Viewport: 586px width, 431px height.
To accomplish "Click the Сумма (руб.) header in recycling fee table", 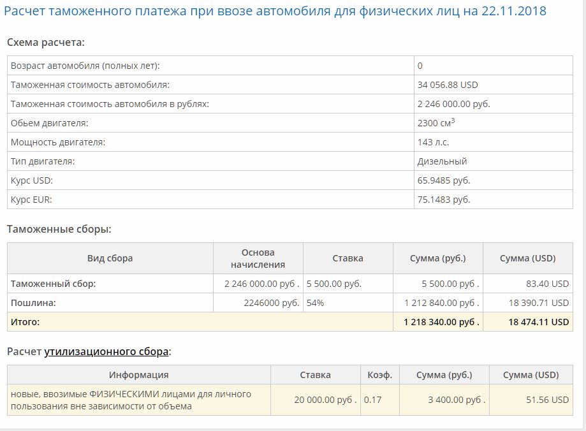I will (444, 375).
